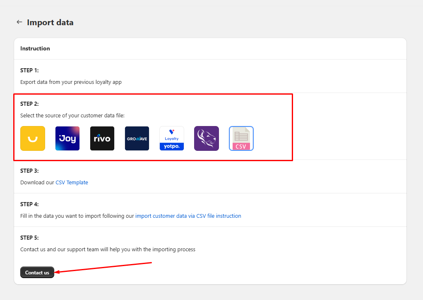Viewport: 423px width, 300px height.
Task: Click the STEP 1 label
Action: point(29,70)
